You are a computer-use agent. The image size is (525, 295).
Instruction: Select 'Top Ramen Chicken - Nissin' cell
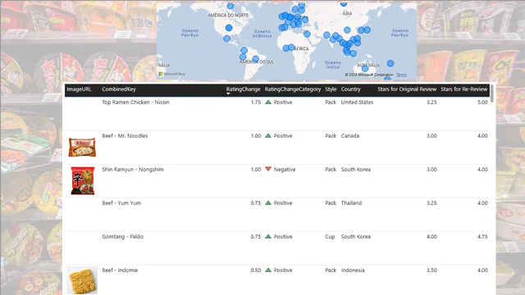(x=135, y=102)
